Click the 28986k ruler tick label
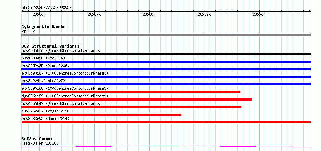This screenshot has width=321, height=151. [39, 14]
